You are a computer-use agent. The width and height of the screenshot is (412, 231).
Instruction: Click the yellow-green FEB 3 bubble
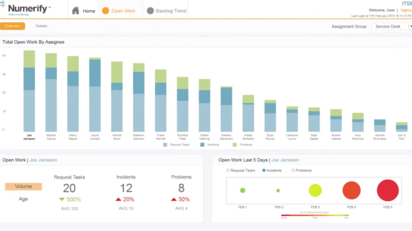[315, 190]
